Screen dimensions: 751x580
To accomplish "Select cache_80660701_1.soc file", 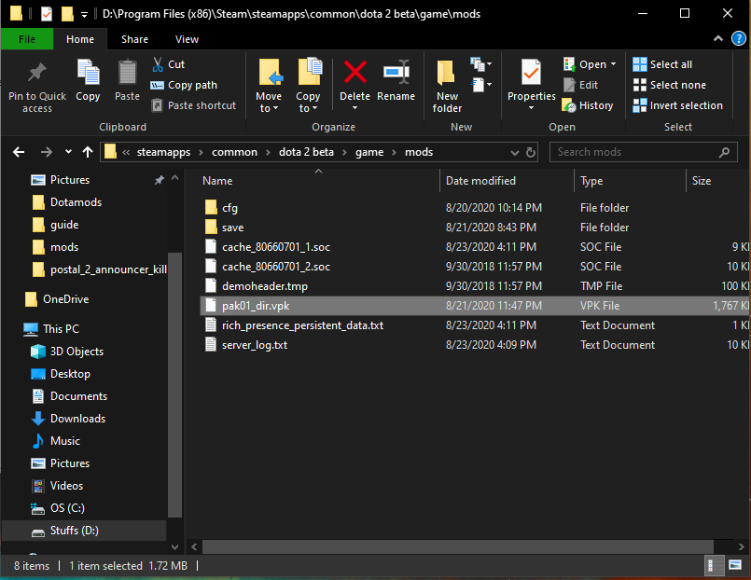I will point(474,247).
